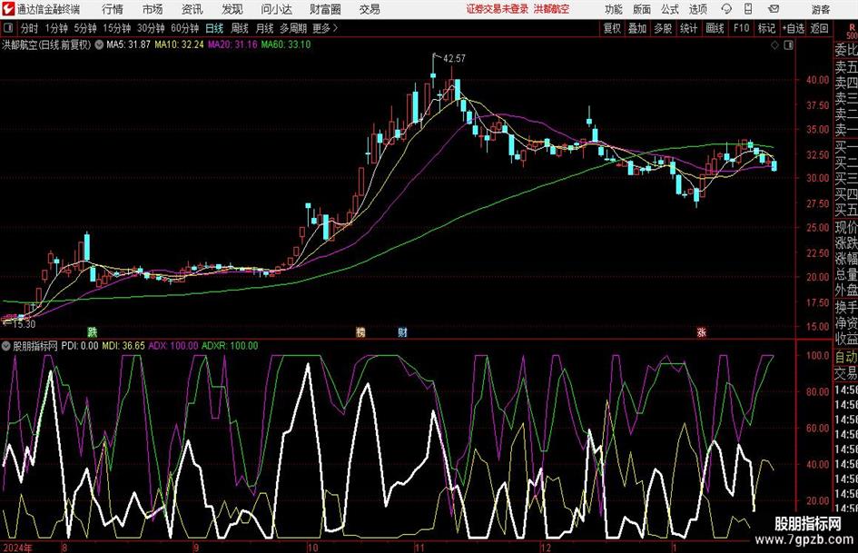
Task: Click the MA5: 31.87 indicator value
Action: tap(128, 44)
